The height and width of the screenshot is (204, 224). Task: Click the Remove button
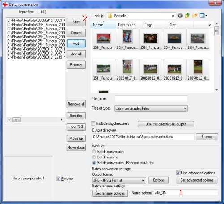coord(76,65)
